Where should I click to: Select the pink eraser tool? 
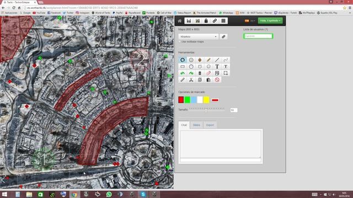click(208, 73)
